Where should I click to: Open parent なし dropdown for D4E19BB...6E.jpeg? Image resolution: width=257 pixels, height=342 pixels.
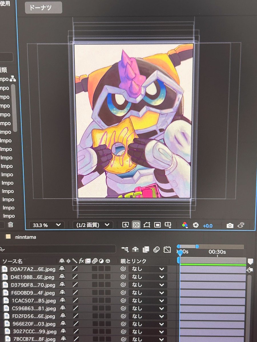pos(148,277)
